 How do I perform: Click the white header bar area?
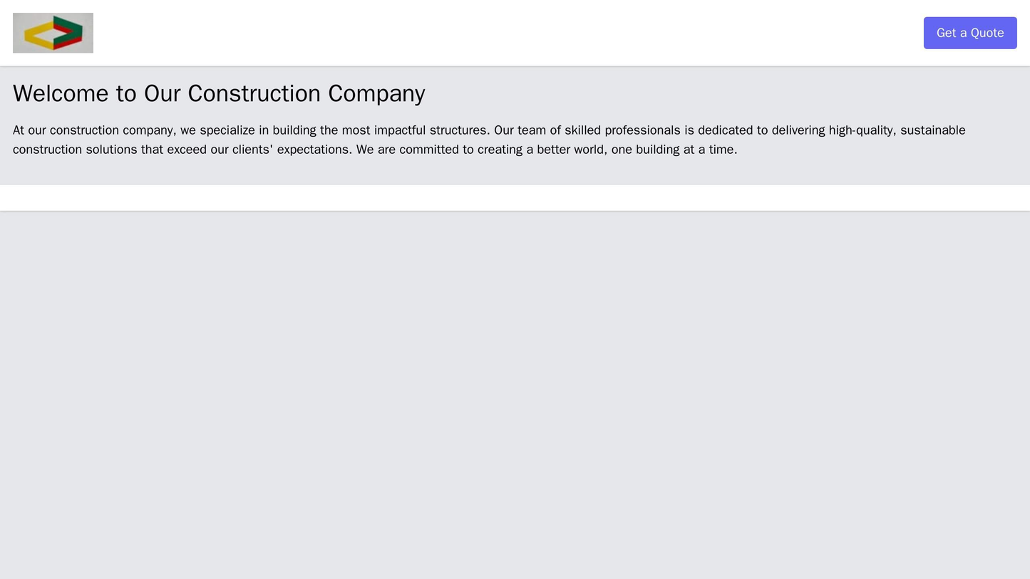[499, 31]
